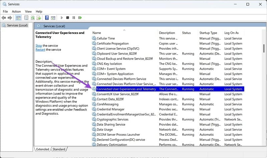
Task: Switch to the Standard tab
Action: tap(59, 149)
